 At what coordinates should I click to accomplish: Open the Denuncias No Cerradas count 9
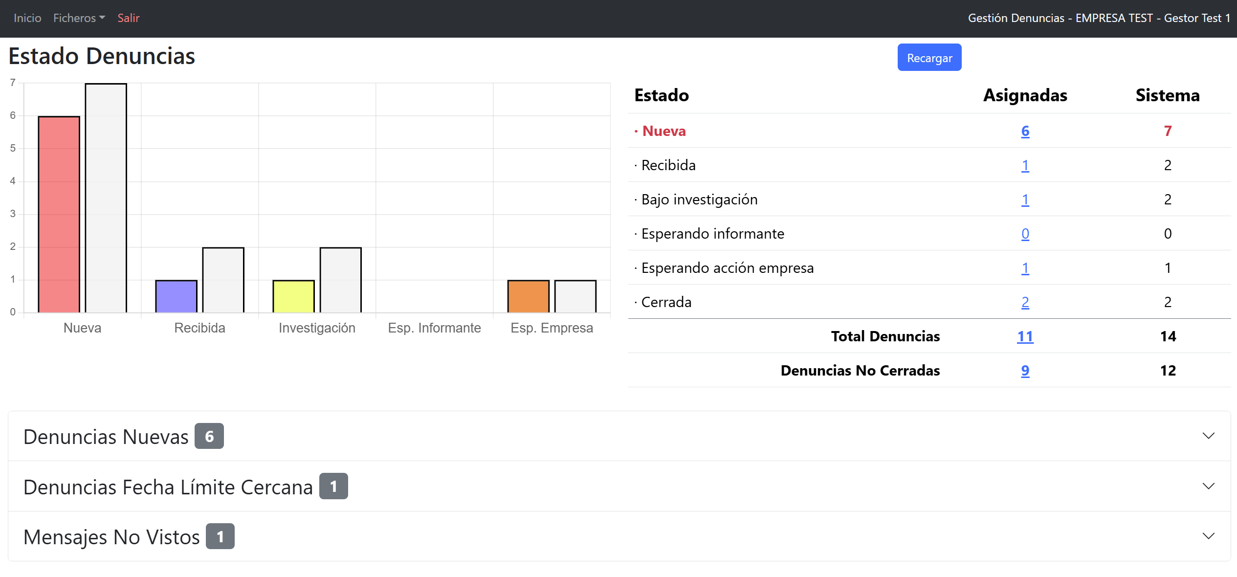1024,371
